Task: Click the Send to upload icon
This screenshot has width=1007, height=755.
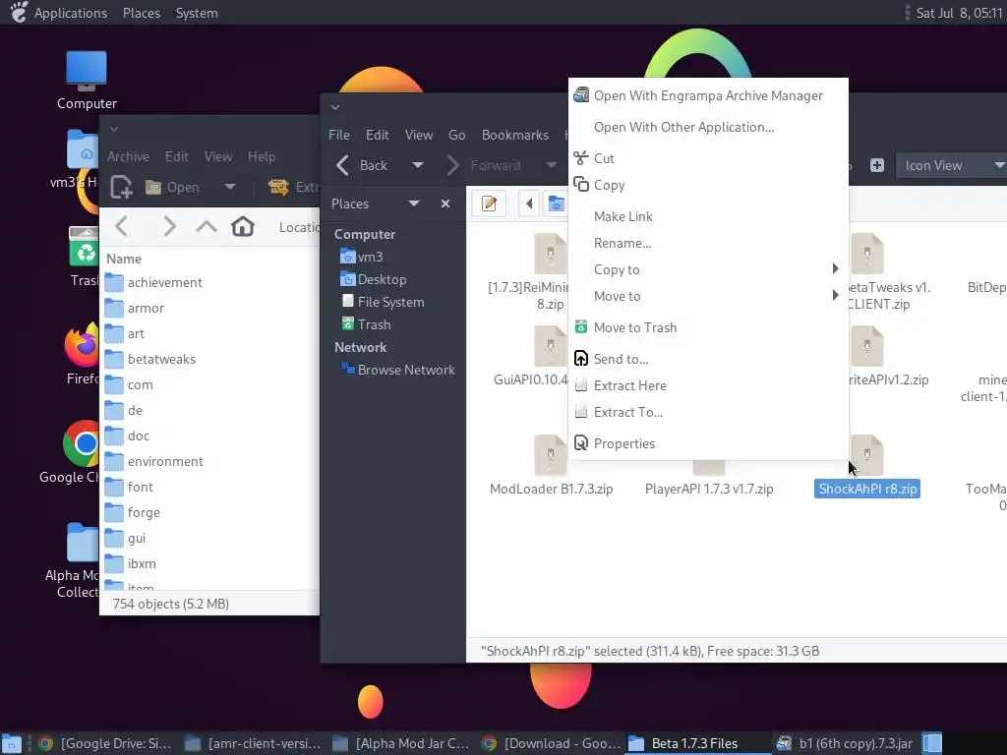Action: (581, 358)
